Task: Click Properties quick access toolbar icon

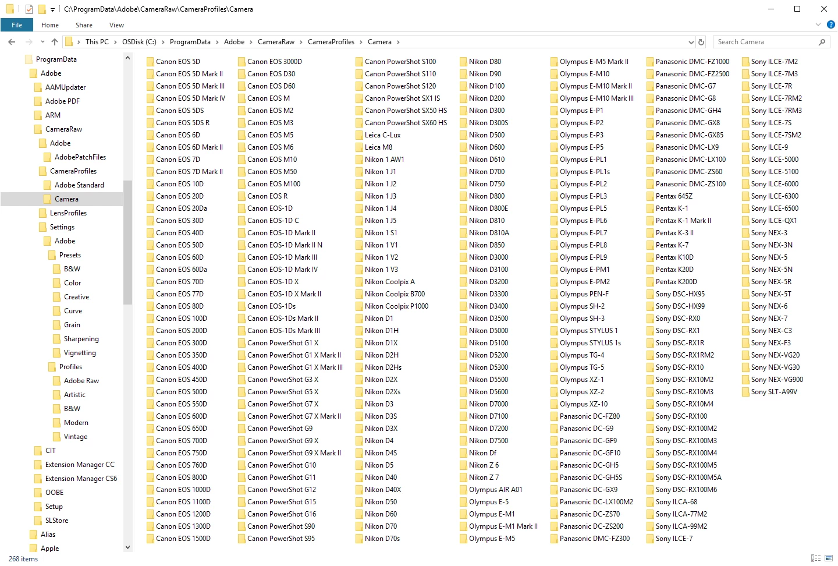Action: click(x=29, y=9)
